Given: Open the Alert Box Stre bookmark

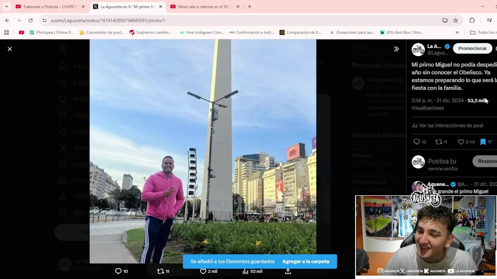Looking at the screenshot, I should pyautogui.click(x=401, y=33).
